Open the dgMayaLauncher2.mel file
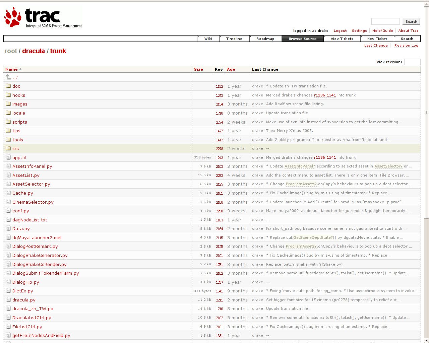This screenshot has width=429, height=343. (x=37, y=237)
